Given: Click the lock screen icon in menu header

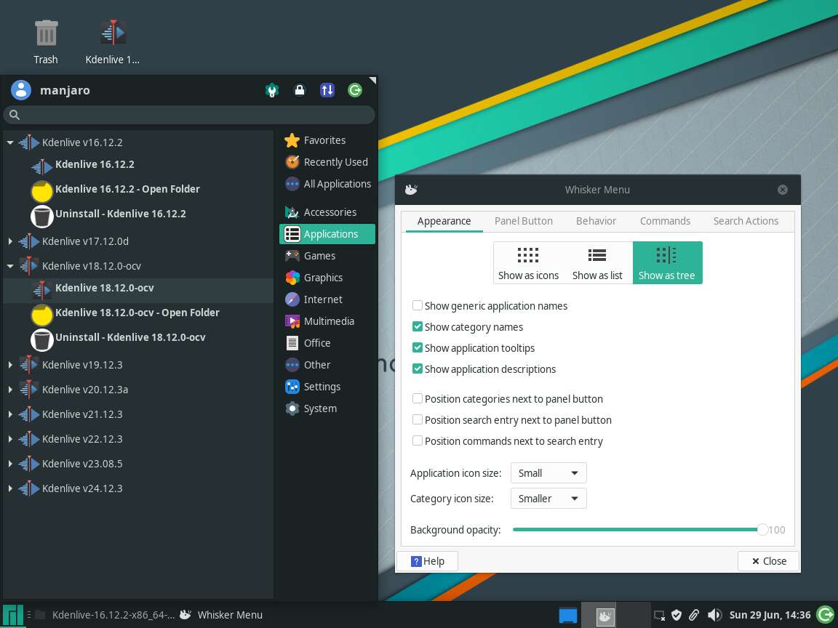Looking at the screenshot, I should point(299,90).
